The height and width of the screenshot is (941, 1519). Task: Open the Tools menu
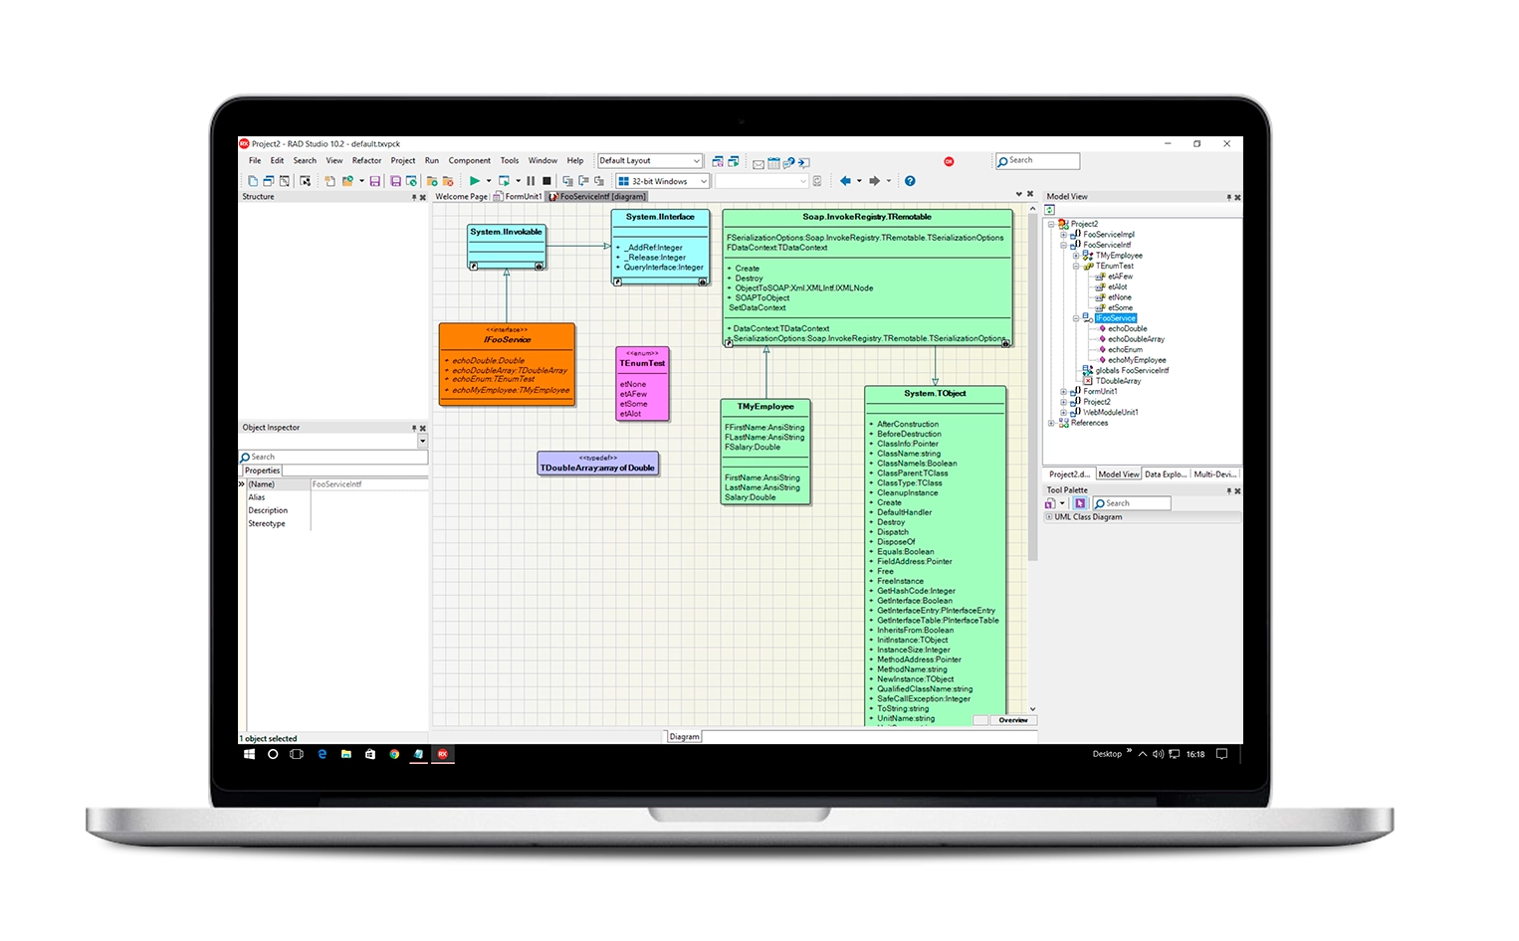tap(510, 160)
